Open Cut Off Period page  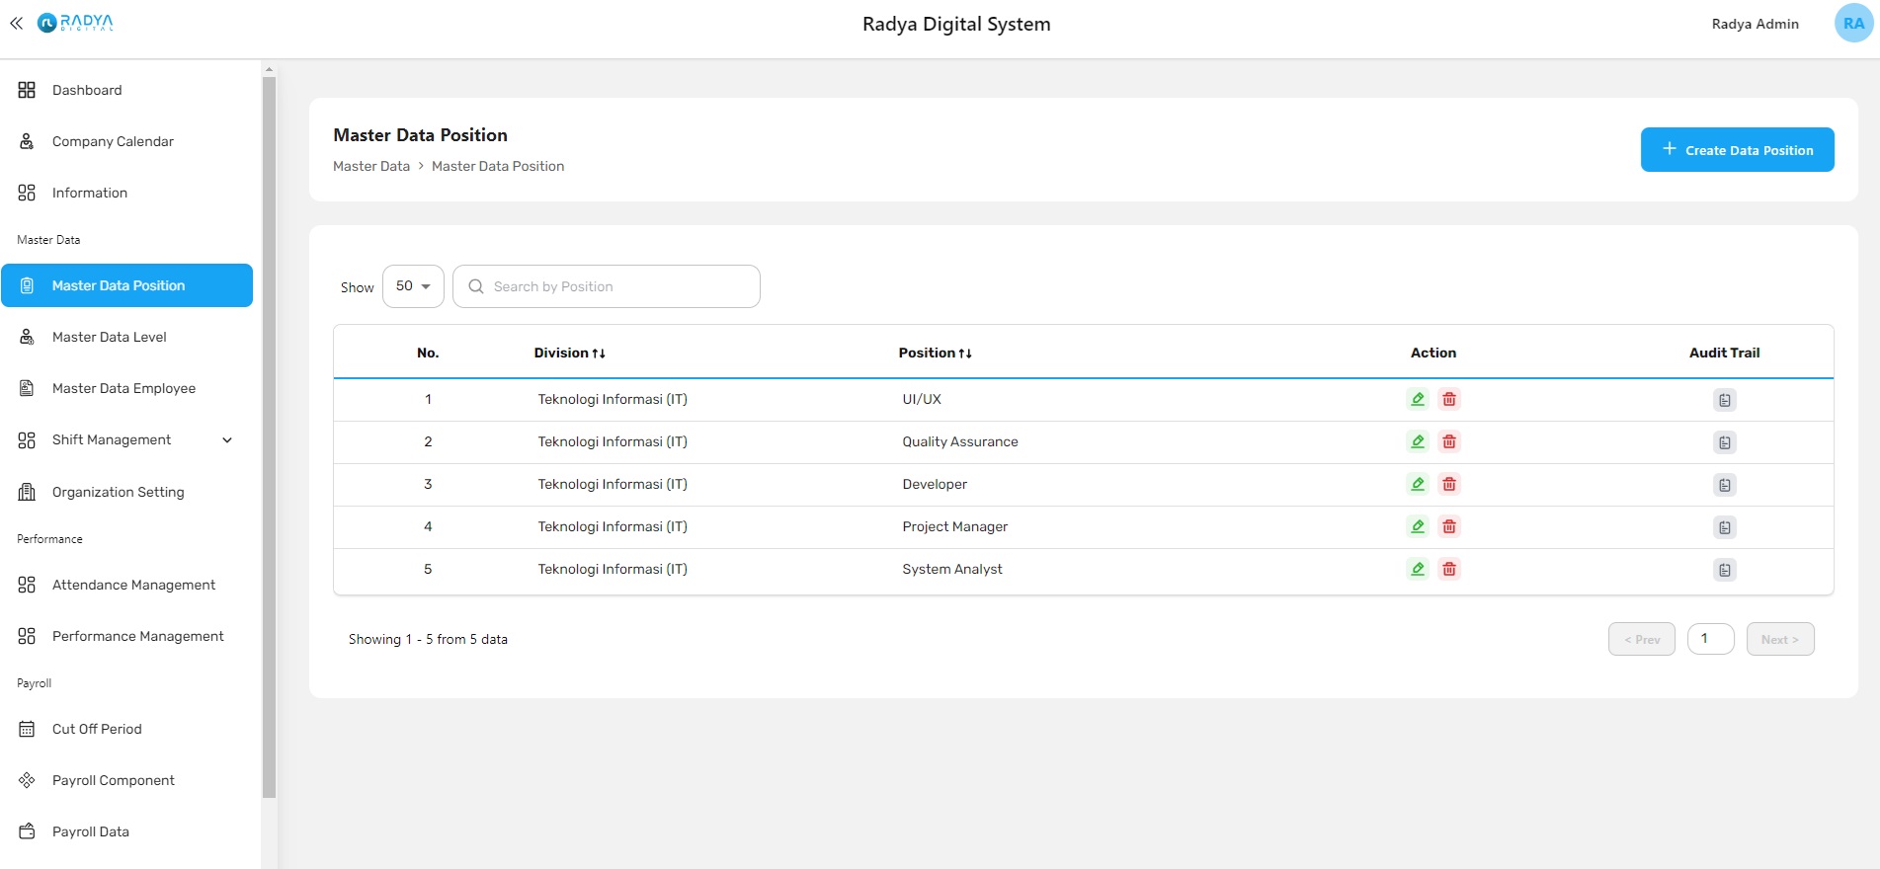point(126,729)
